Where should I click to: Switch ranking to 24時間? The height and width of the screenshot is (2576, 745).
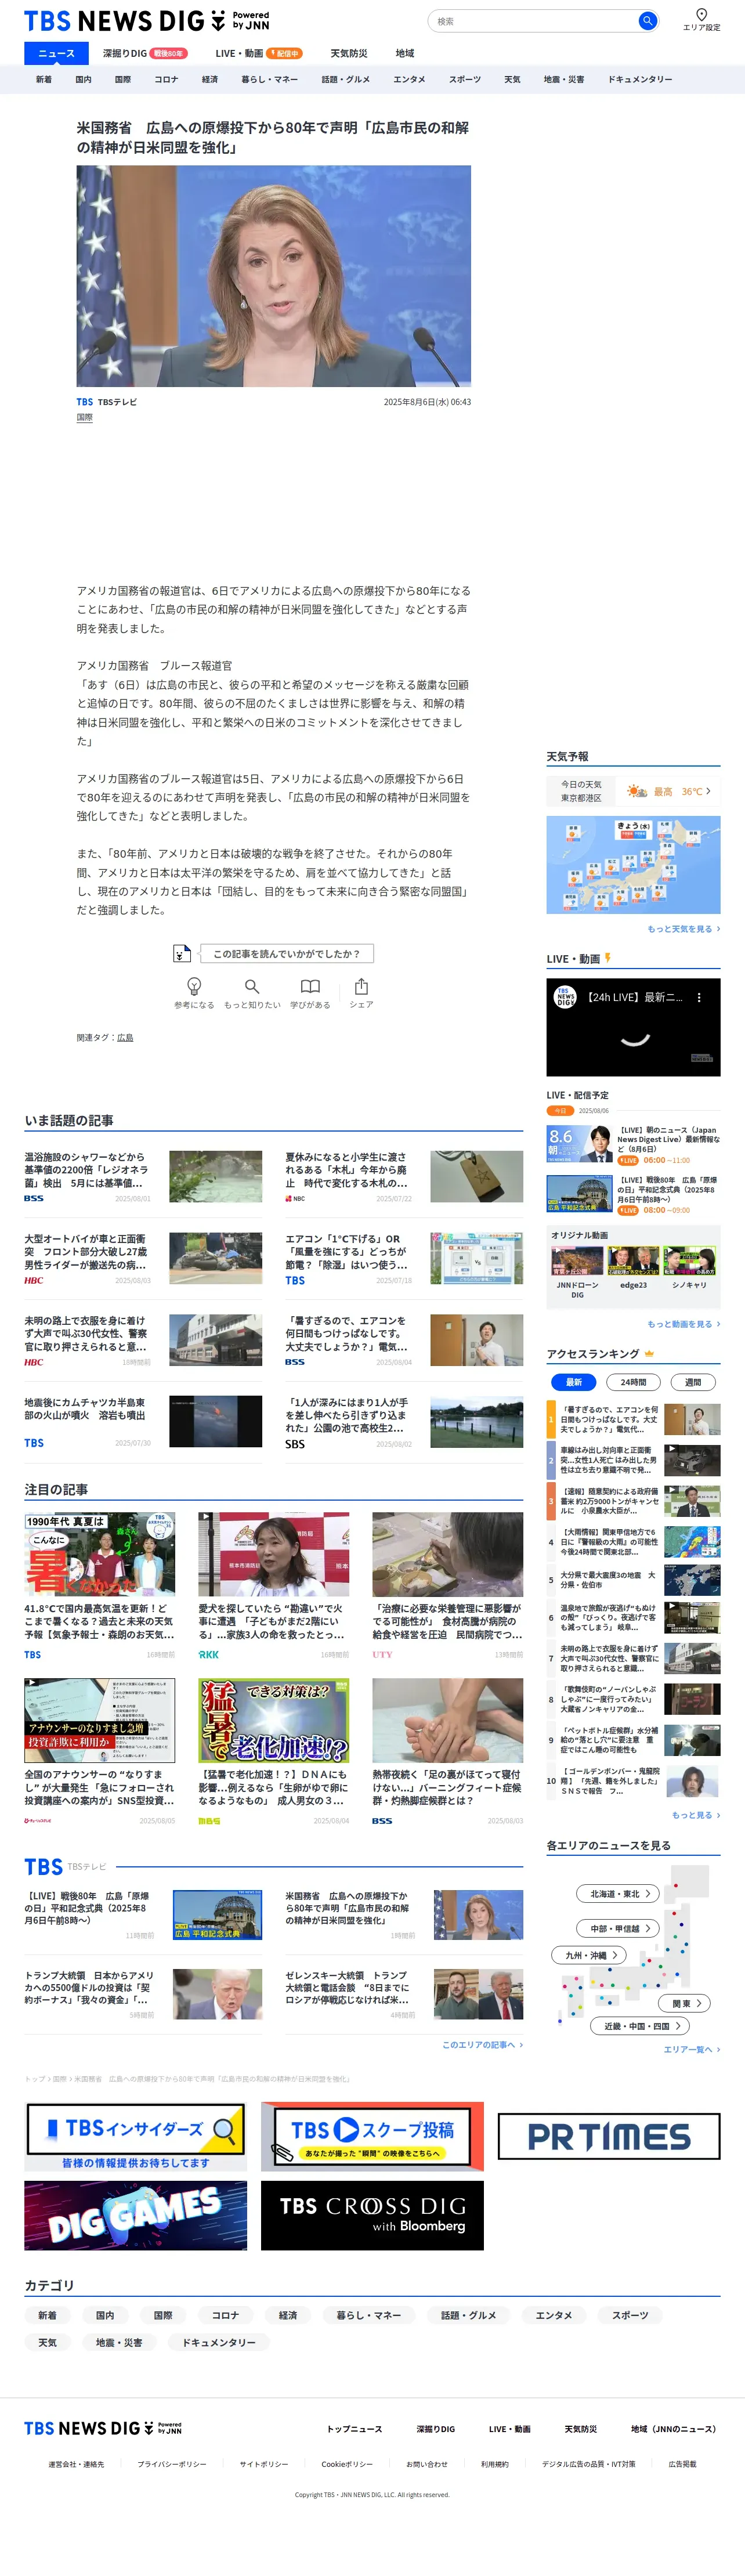pos(633,1382)
